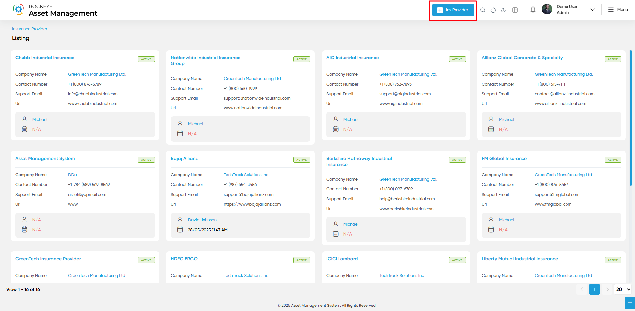Open Chubb Industrial Insurance card title
The image size is (635, 311).
[x=45, y=58]
